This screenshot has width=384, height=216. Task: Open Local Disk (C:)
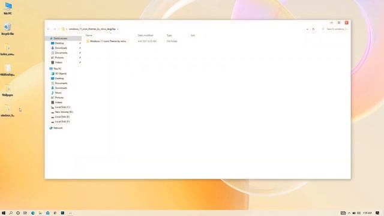62,107
